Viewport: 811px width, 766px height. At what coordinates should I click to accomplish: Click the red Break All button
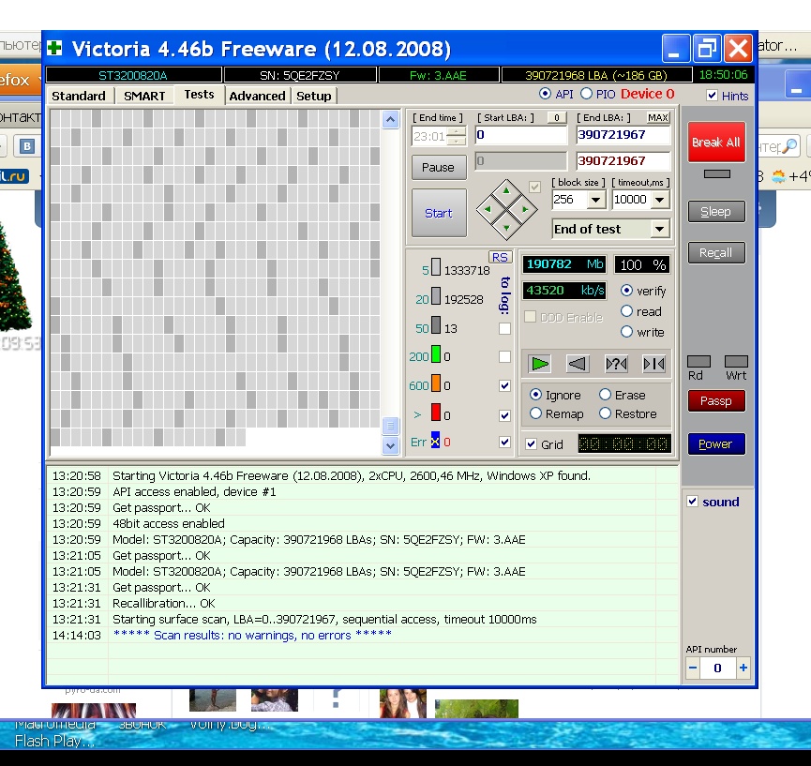(x=716, y=143)
